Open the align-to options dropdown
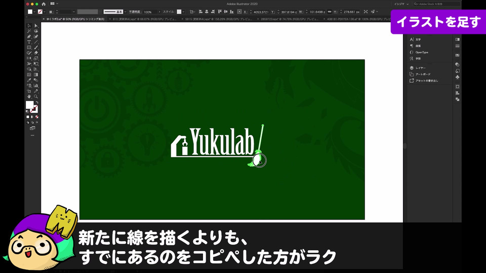 point(192,12)
